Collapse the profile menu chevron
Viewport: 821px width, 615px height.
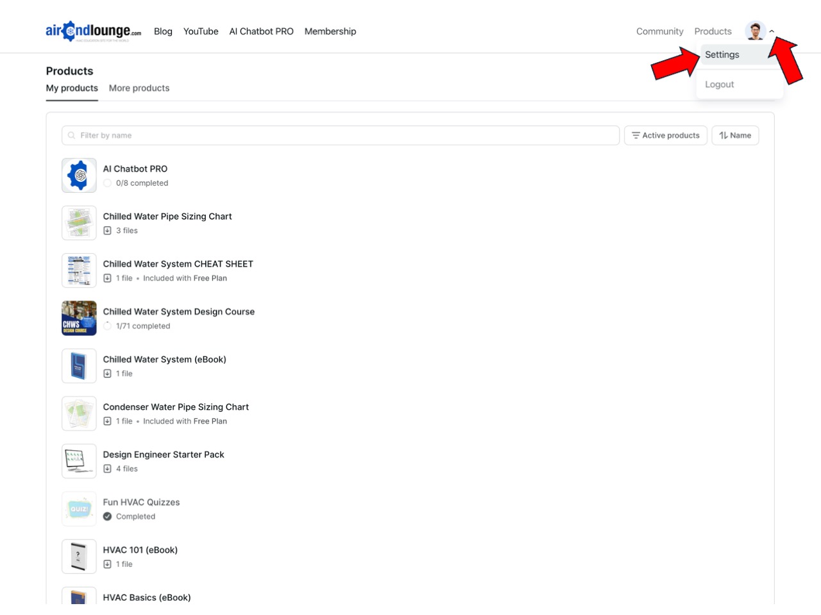point(772,31)
